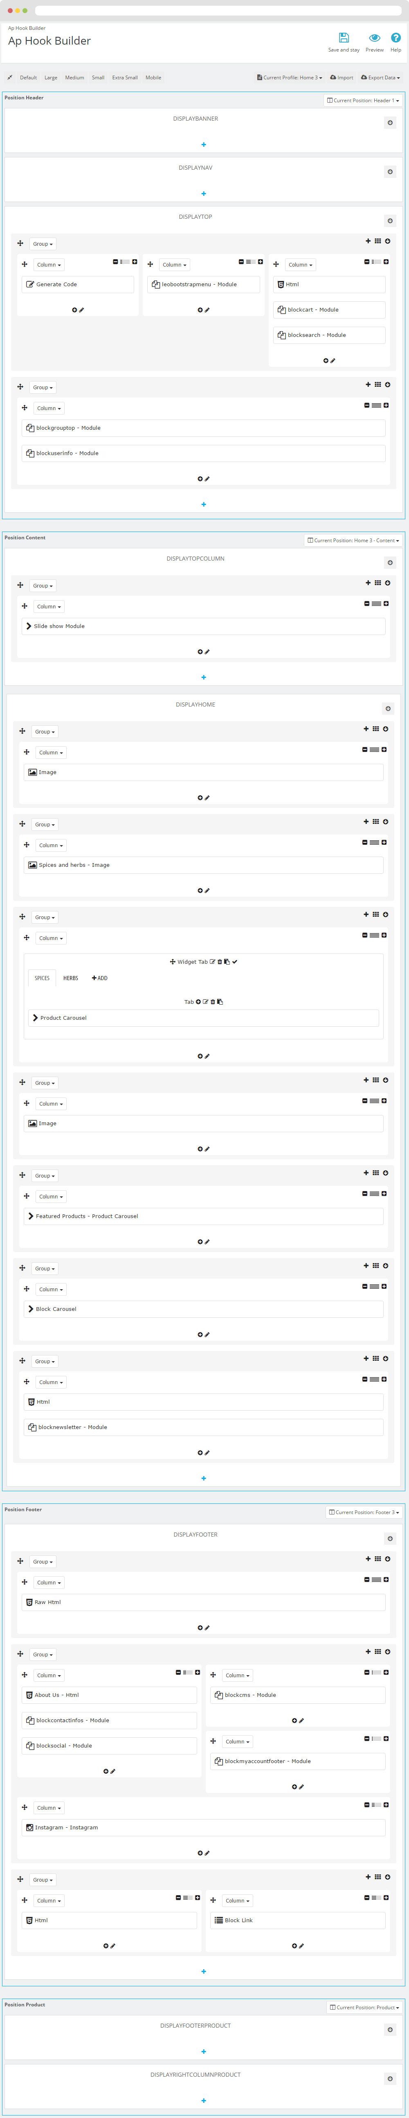Click the responsive view pin icon before Default
Image resolution: width=409 pixels, height=2118 pixels.
point(10,77)
